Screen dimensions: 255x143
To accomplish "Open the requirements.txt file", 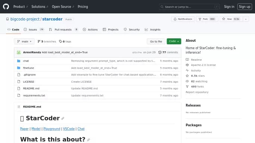I will tap(34, 95).
